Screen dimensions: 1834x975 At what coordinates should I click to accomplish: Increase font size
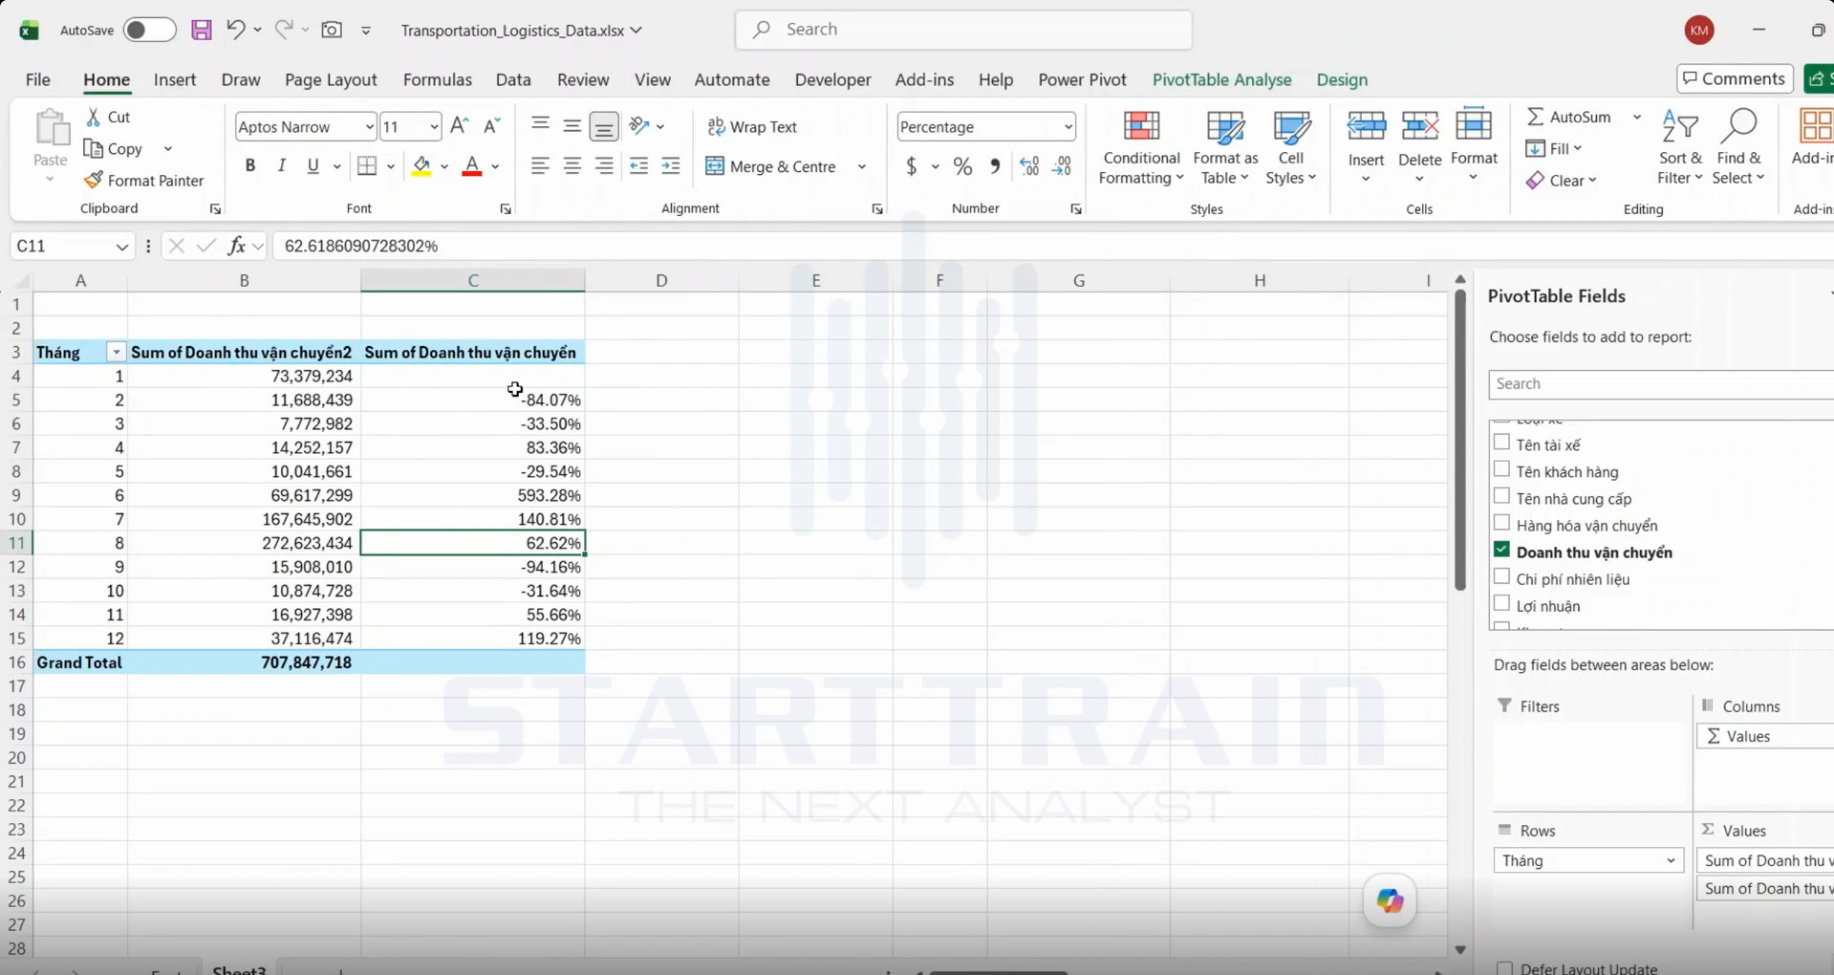pos(460,126)
